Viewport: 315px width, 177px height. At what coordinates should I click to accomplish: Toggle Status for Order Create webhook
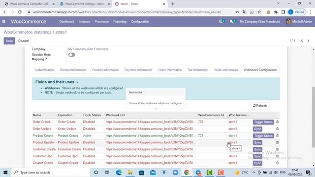coord(263,122)
